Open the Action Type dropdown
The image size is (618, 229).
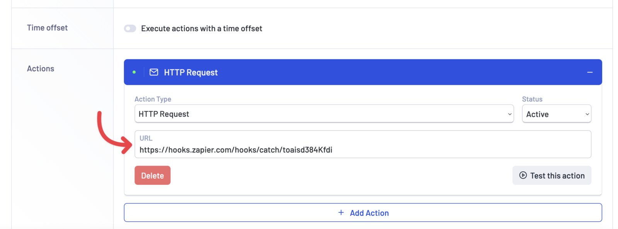(324, 114)
